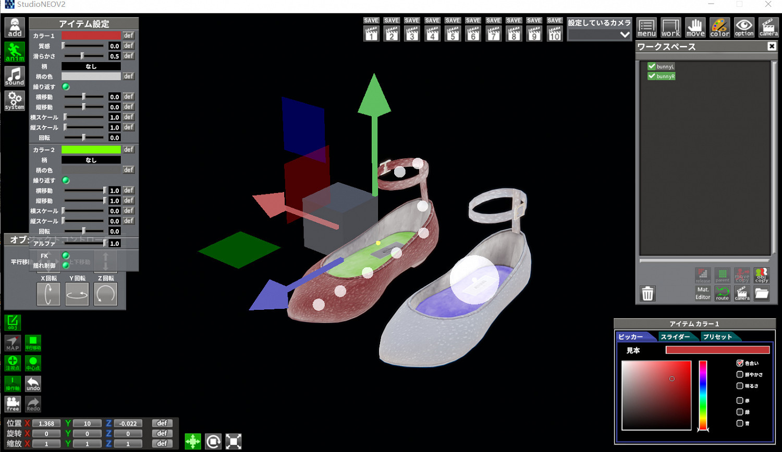Click SAVE slot 1 button
This screenshot has height=452, width=782.
click(371, 30)
